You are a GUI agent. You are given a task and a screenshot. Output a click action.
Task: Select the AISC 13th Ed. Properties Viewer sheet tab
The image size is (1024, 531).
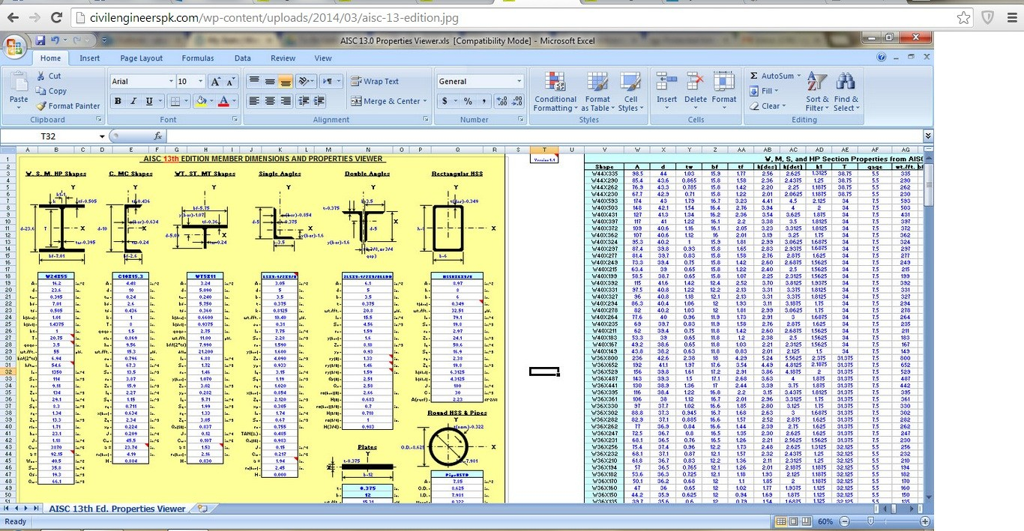pos(116,508)
